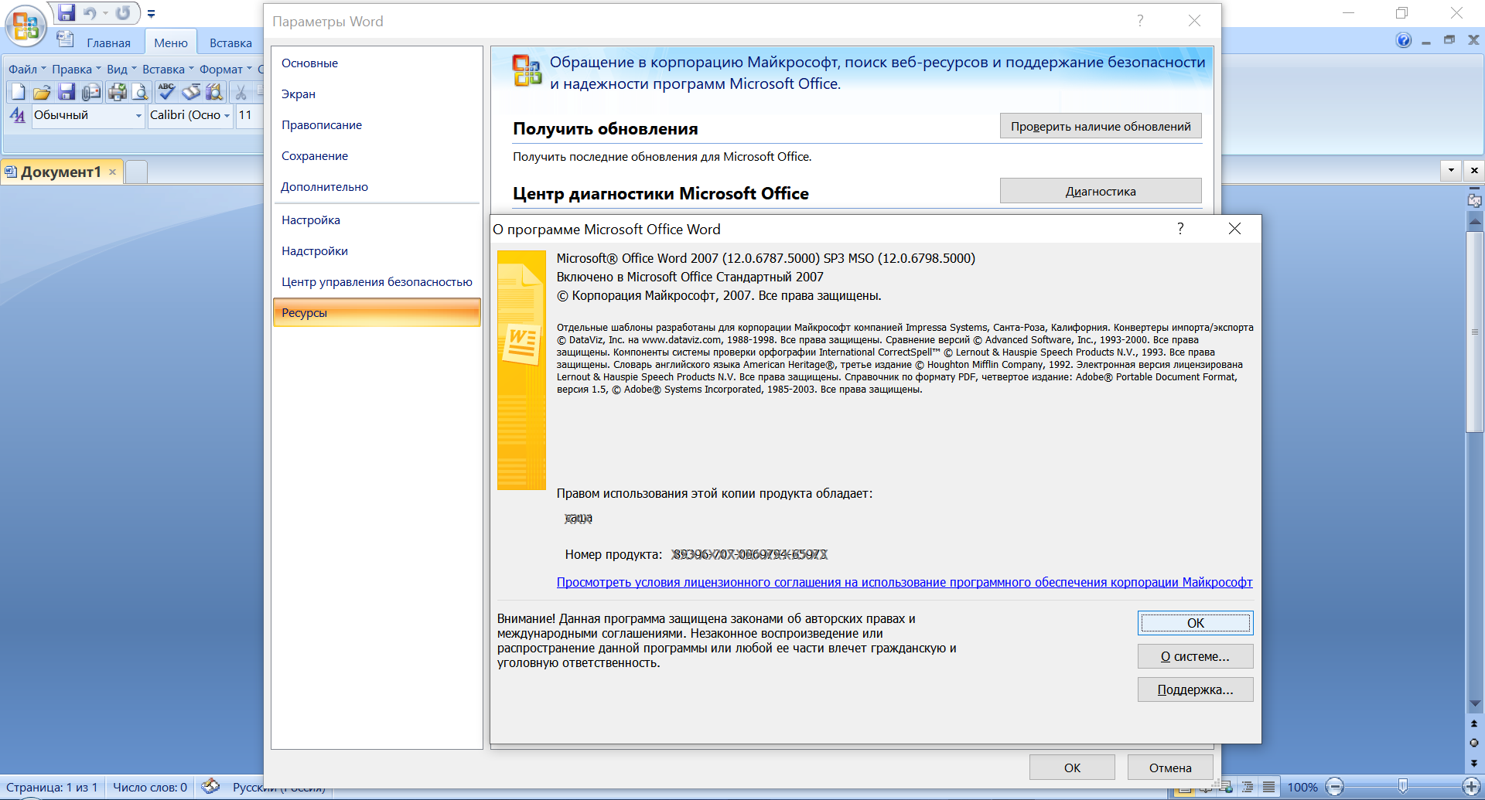
Task: Switch to Меню ribbon tab
Action: tap(171, 43)
